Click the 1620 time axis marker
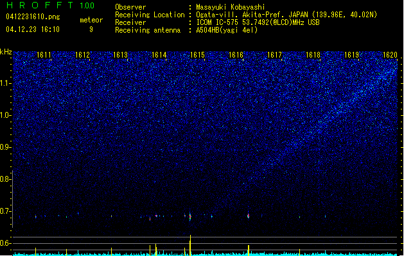Viewport: 404px width, 256px height. 391,55
